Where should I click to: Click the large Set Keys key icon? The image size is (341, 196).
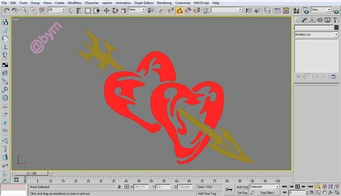coord(229,190)
